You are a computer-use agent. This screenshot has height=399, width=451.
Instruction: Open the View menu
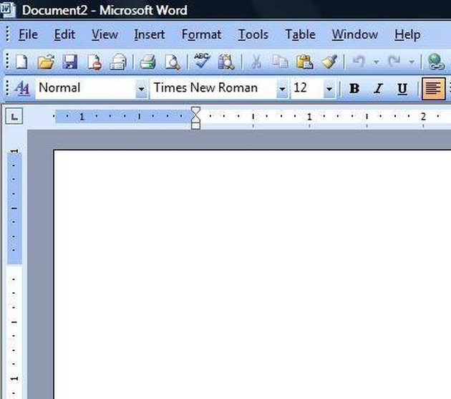pos(105,34)
